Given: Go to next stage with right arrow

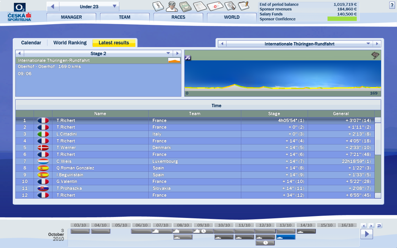Looking at the screenshot, I should [x=177, y=53].
